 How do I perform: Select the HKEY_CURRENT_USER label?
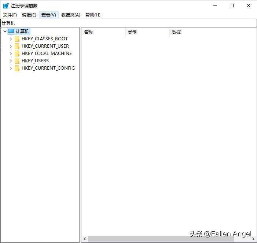45,46
